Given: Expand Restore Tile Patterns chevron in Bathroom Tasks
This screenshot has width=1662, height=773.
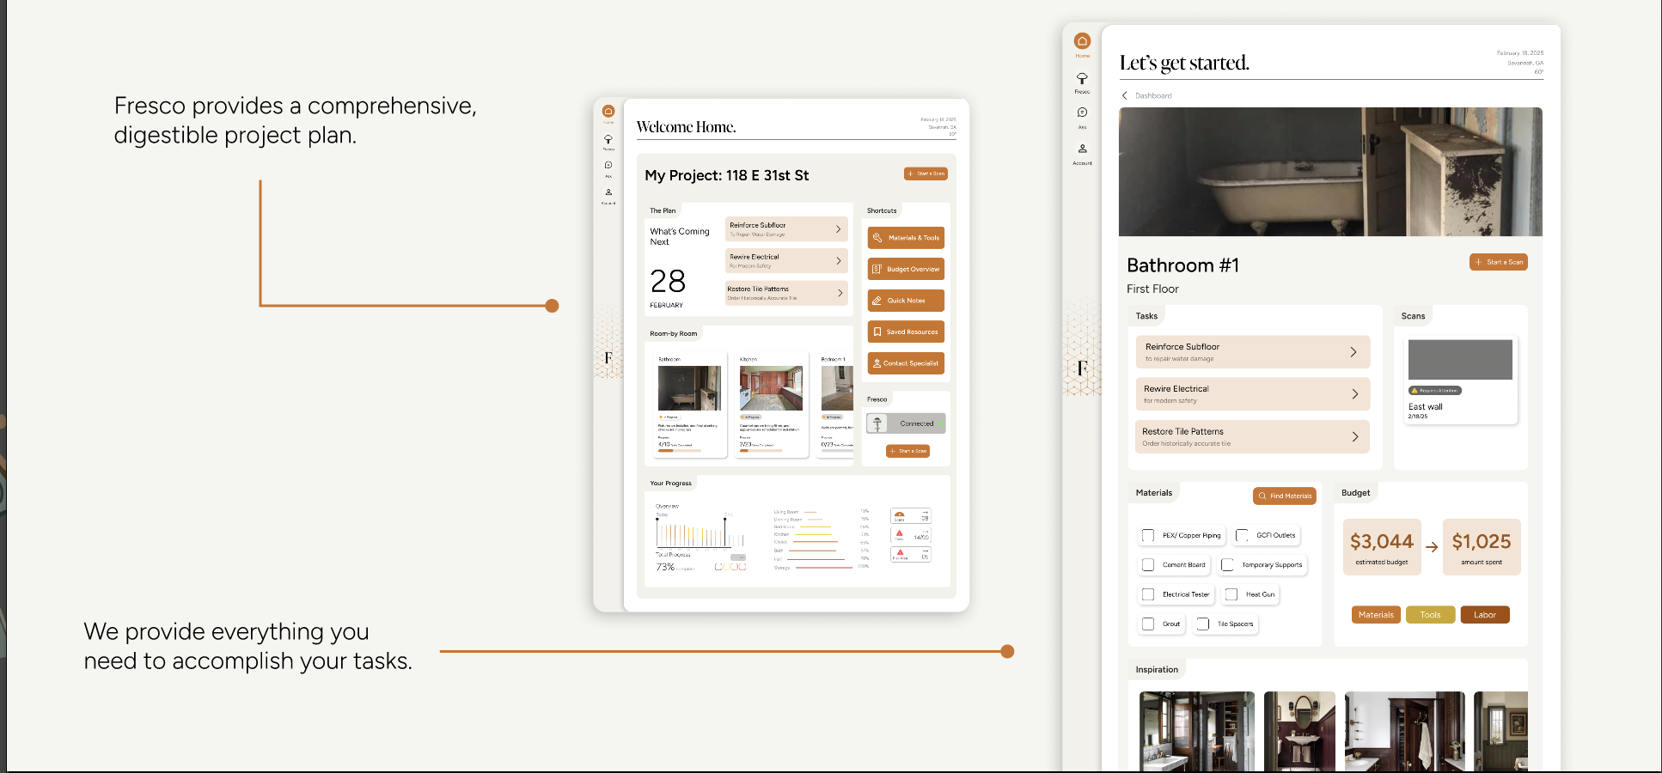Looking at the screenshot, I should pos(1354,437).
